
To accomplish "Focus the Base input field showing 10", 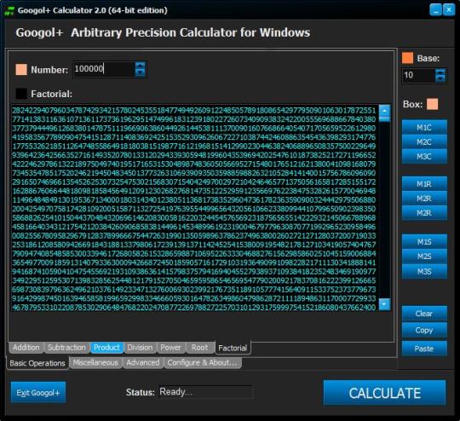I will coord(418,76).
